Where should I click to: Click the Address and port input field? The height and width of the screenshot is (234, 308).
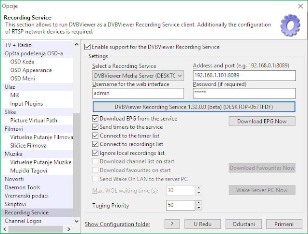click(x=244, y=75)
